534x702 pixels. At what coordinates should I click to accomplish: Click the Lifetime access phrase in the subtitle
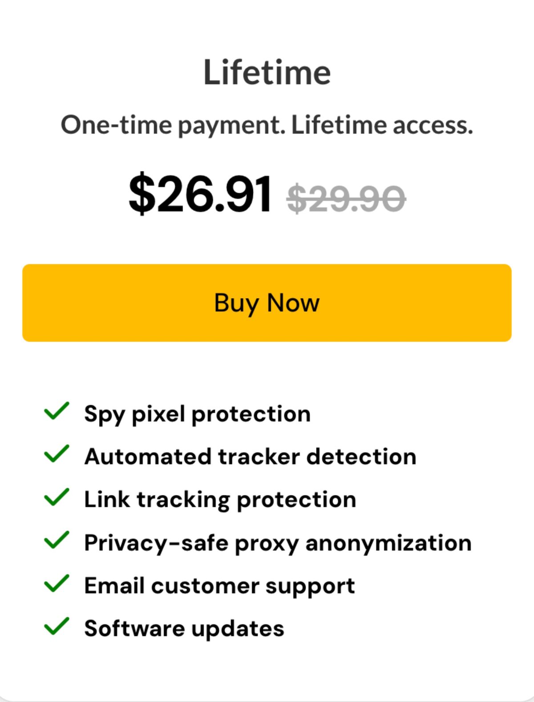[x=382, y=125]
